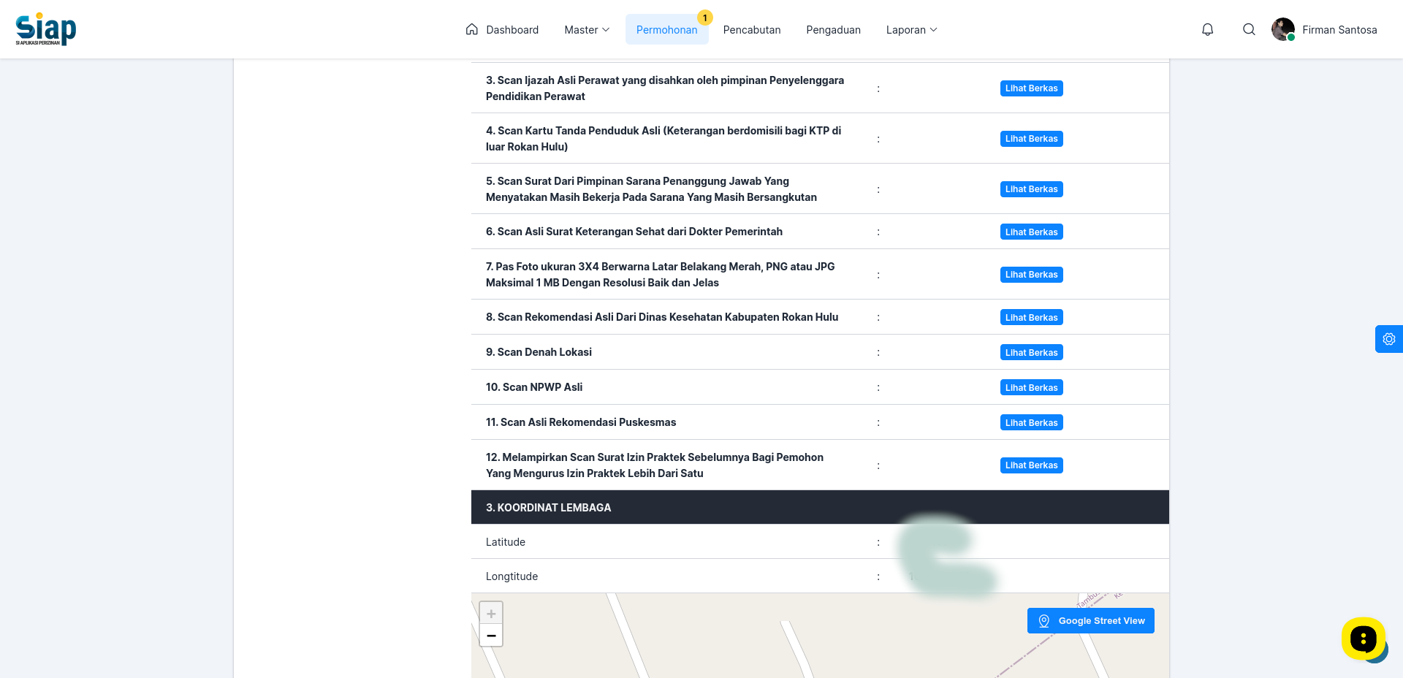Open the settings gear side panel
The image size is (1403, 678).
coord(1389,339)
